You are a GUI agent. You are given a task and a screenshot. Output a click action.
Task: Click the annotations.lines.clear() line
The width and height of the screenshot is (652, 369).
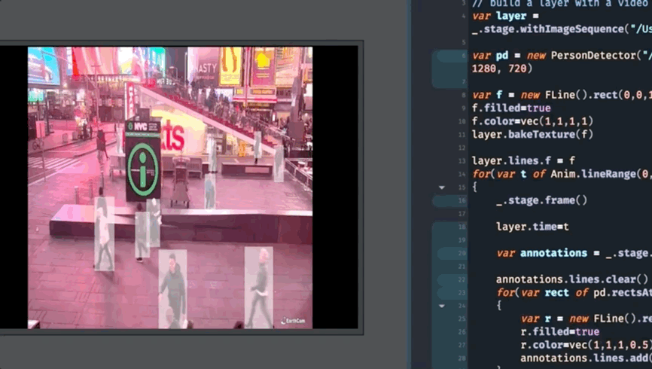(572, 279)
